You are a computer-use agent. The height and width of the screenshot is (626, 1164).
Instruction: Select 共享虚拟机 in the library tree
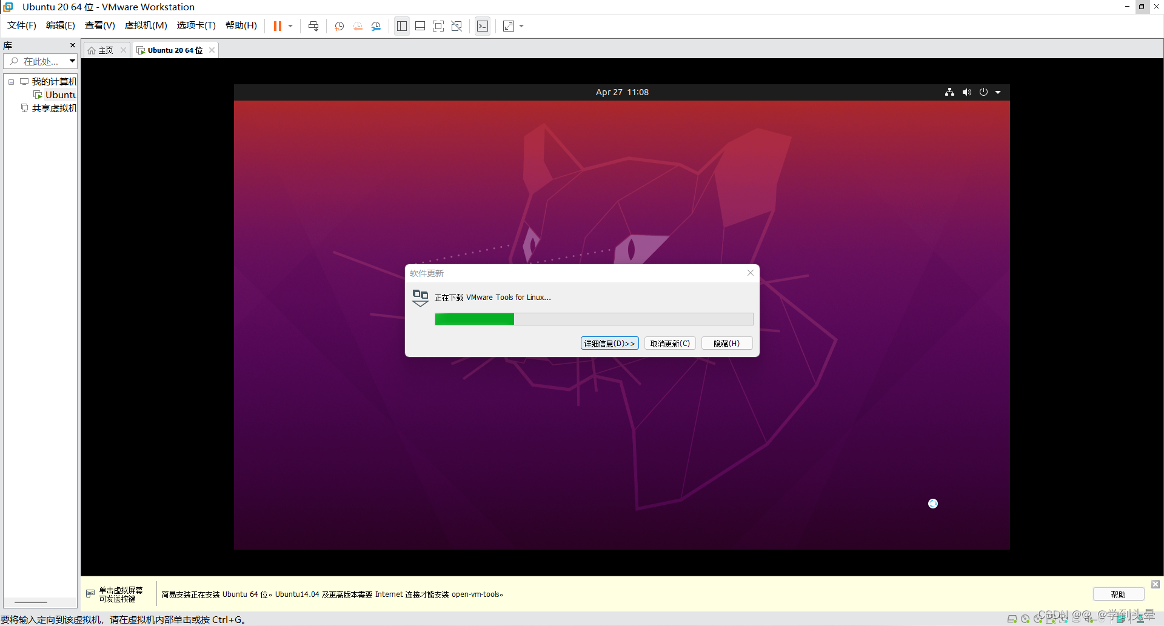pos(54,108)
